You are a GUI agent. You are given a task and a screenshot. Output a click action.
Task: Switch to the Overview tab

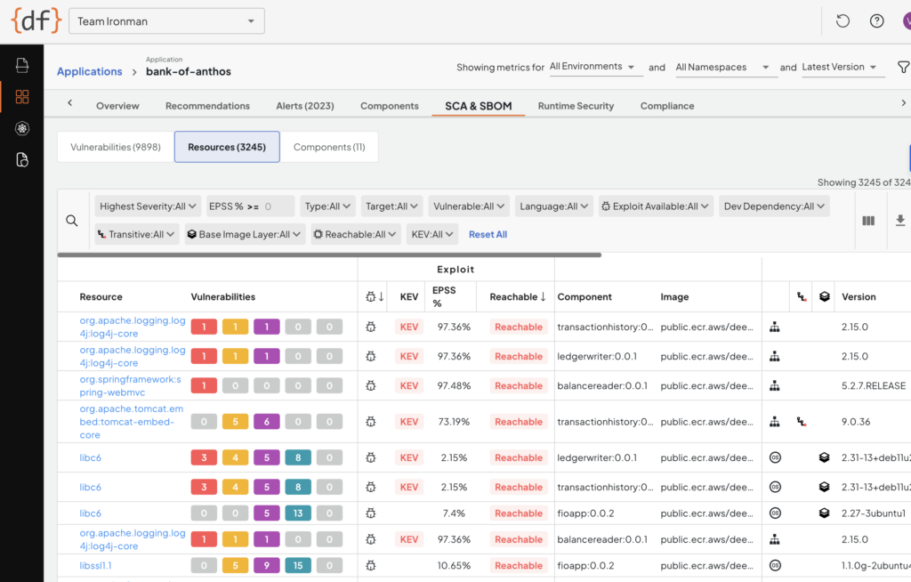click(117, 106)
